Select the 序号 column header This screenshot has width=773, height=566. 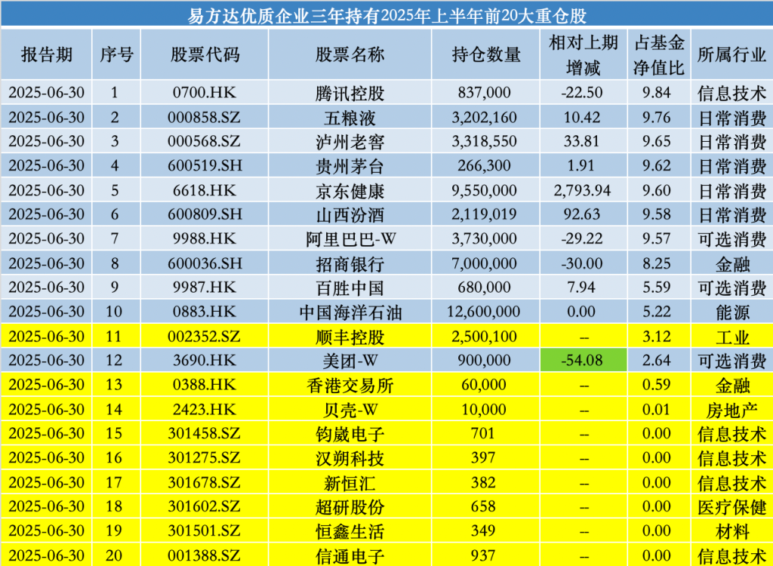point(116,55)
